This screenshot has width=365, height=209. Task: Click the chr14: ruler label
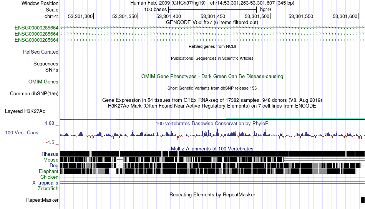coord(51,16)
